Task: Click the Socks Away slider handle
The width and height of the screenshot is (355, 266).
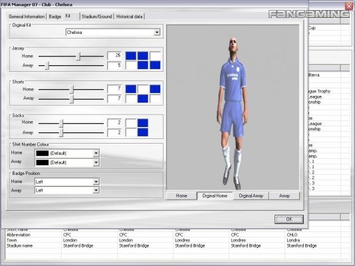Action: tap(61, 133)
